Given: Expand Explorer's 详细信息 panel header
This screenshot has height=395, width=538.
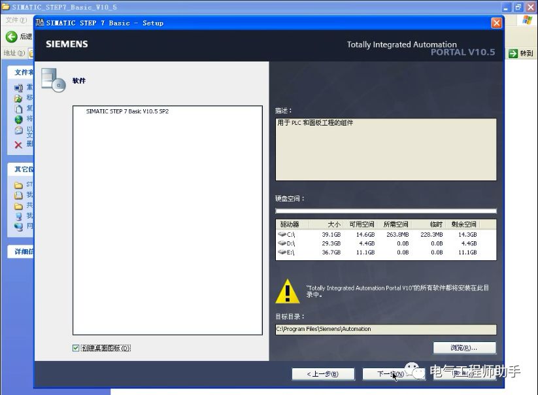Looking at the screenshot, I should point(20,252).
